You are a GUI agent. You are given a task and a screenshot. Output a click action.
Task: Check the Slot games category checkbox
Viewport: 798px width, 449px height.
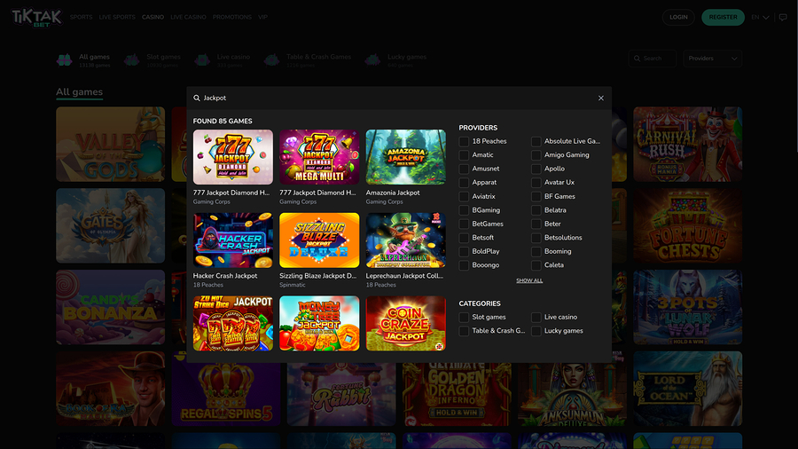[x=464, y=317]
